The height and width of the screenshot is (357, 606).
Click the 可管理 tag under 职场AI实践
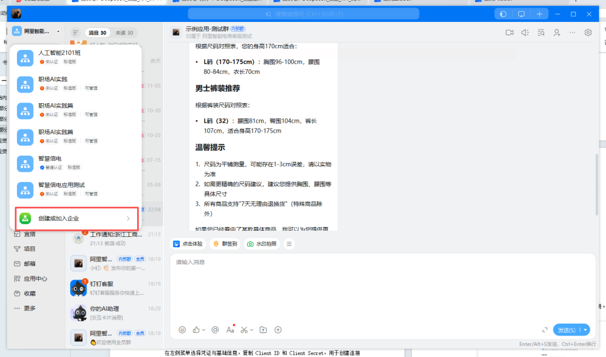91,88
